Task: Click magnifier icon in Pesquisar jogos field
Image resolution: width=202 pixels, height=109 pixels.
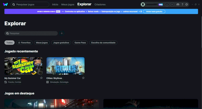Action: [14, 5]
